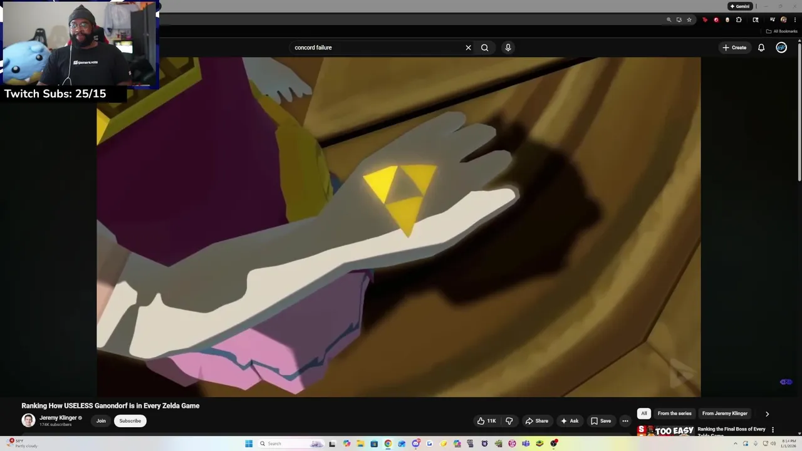Viewport: 802px width, 451px height.
Task: Open the YouTube Create menu
Action: [734, 48]
